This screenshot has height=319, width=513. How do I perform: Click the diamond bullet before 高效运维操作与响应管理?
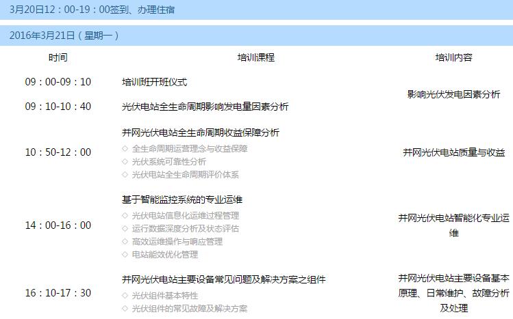pyautogui.click(x=125, y=242)
